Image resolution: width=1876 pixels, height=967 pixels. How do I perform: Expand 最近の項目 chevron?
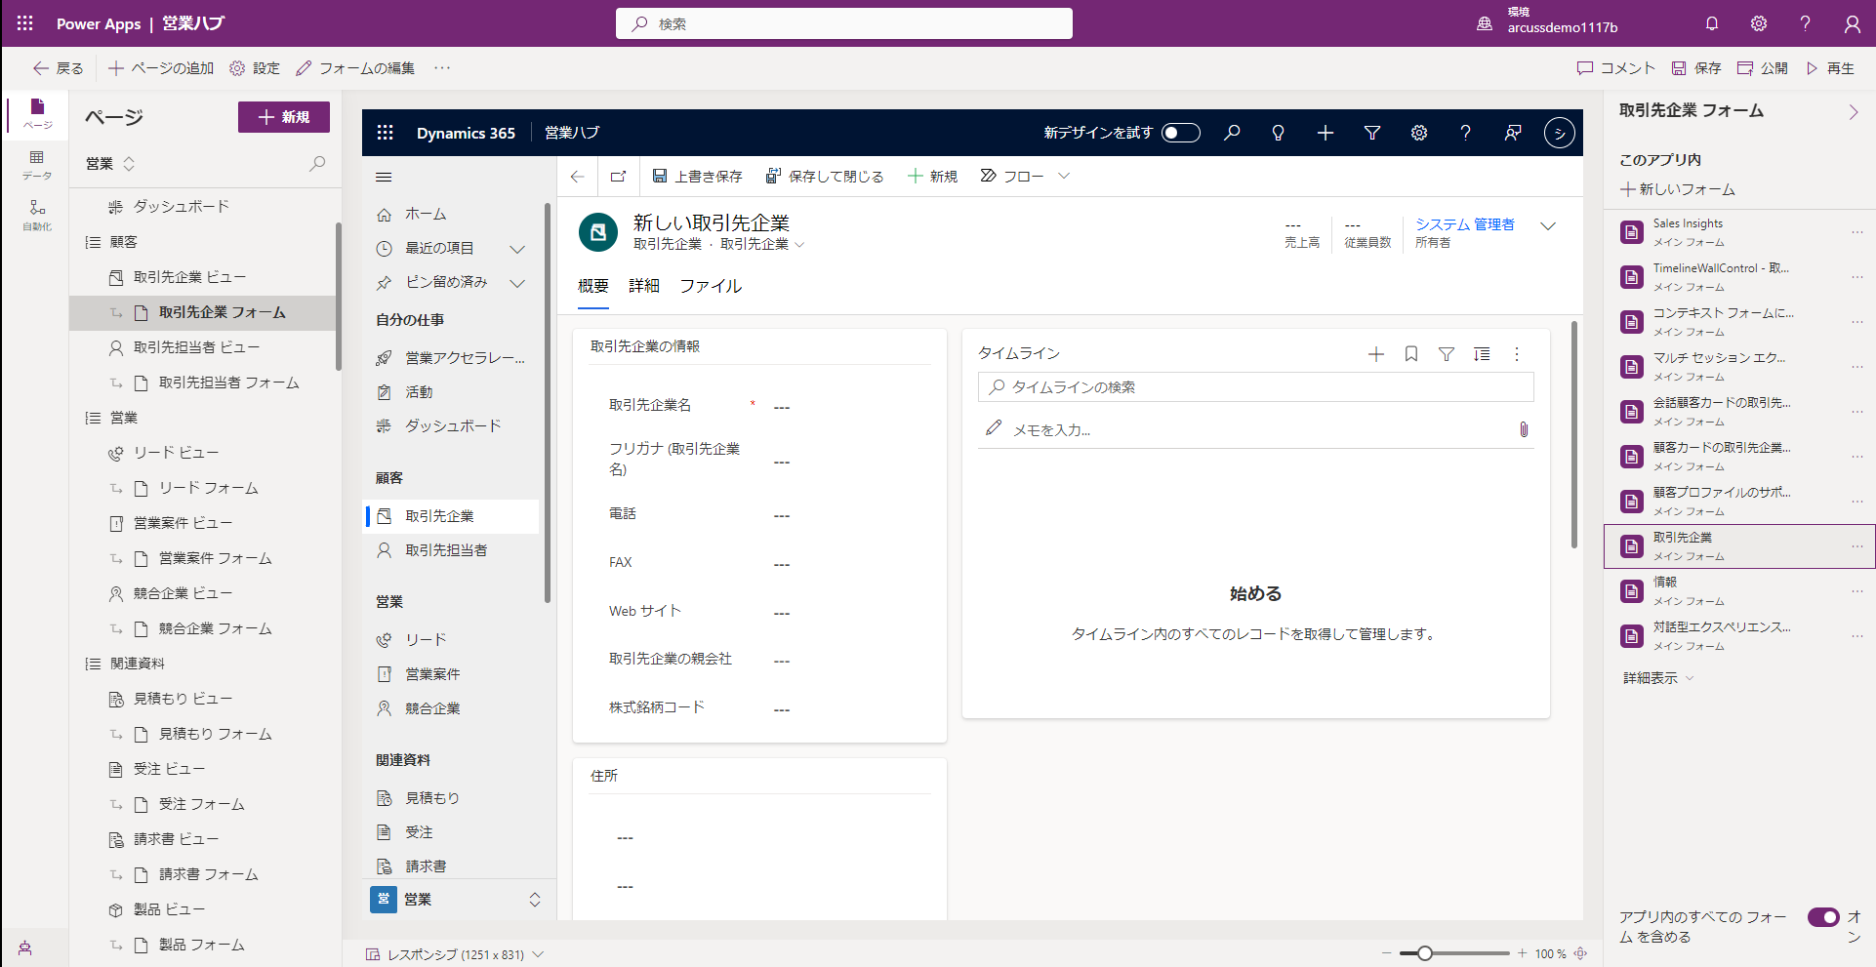point(517,249)
